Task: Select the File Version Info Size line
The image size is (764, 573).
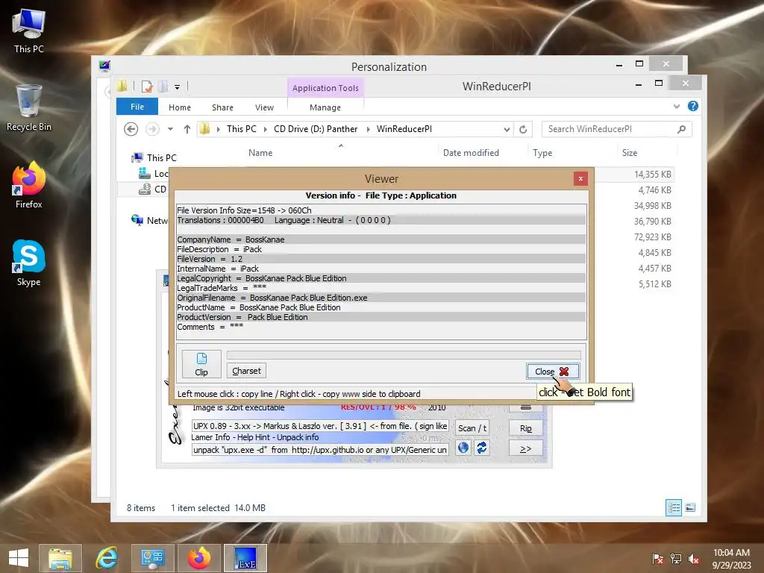Action: 381,210
